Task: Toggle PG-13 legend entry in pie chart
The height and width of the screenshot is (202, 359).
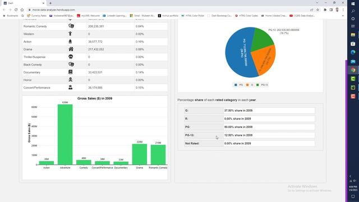Action: tap(262, 85)
